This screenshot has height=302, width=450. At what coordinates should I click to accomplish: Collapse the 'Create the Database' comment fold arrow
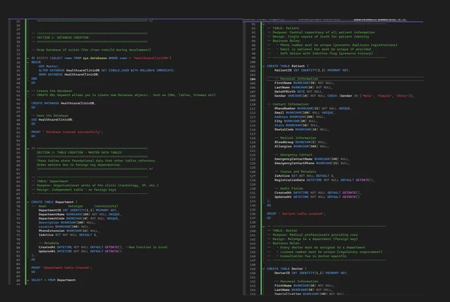(x=28, y=91)
